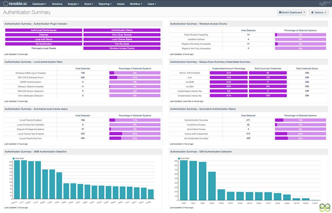The height and width of the screenshot is (213, 332).
Task: Click the Host Total legend square in SMB chart
Action: [x=14, y=158]
